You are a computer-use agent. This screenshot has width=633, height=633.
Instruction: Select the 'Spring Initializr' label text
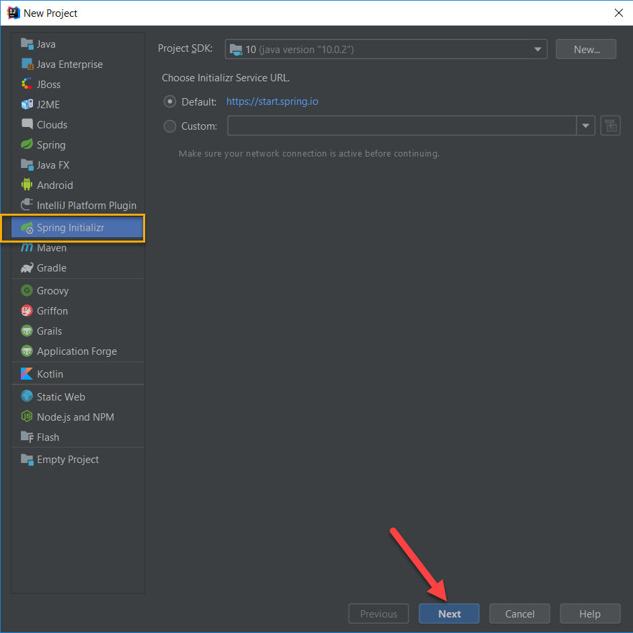(x=71, y=228)
